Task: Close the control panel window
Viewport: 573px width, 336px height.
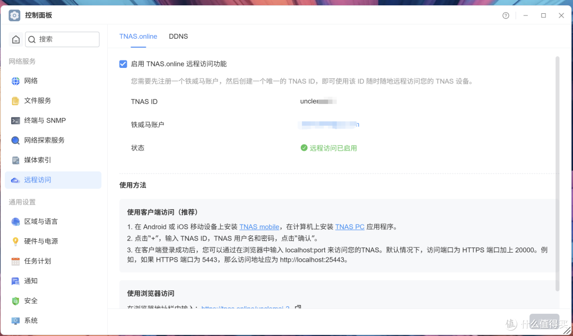Action: 561,15
